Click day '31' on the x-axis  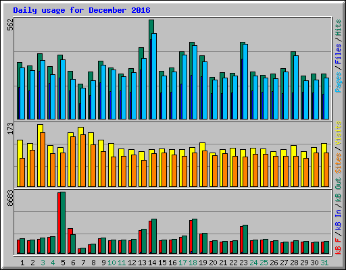(324, 263)
